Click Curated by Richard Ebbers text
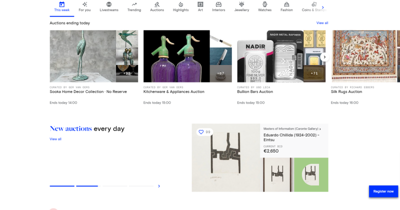Image resolution: width=400 pixels, height=210 pixels. [x=352, y=87]
